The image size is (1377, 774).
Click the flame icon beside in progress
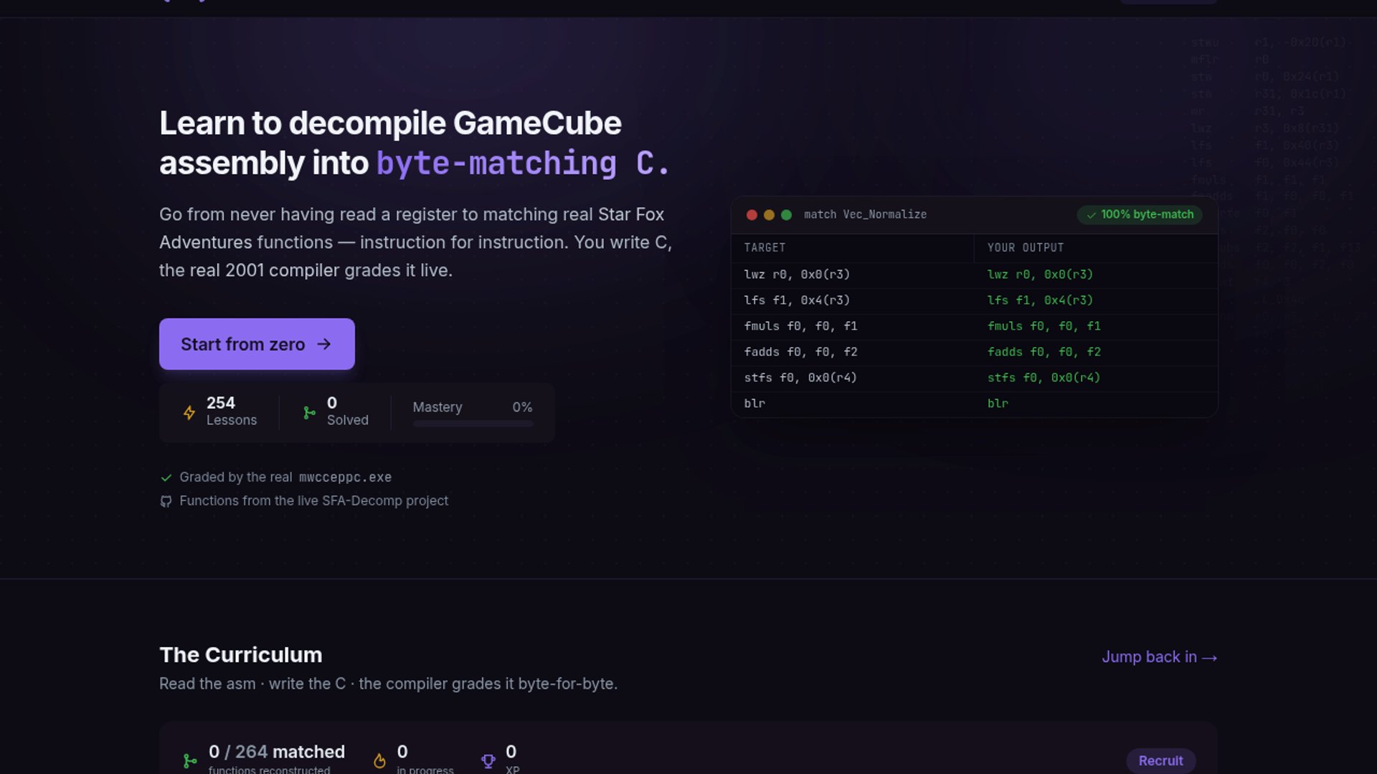coord(379,760)
